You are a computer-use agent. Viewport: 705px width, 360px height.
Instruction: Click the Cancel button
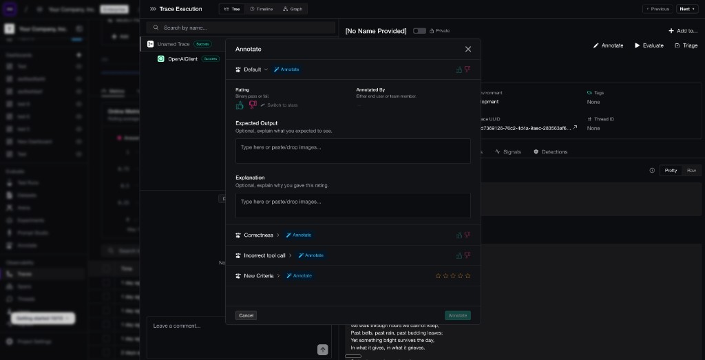[246, 315]
